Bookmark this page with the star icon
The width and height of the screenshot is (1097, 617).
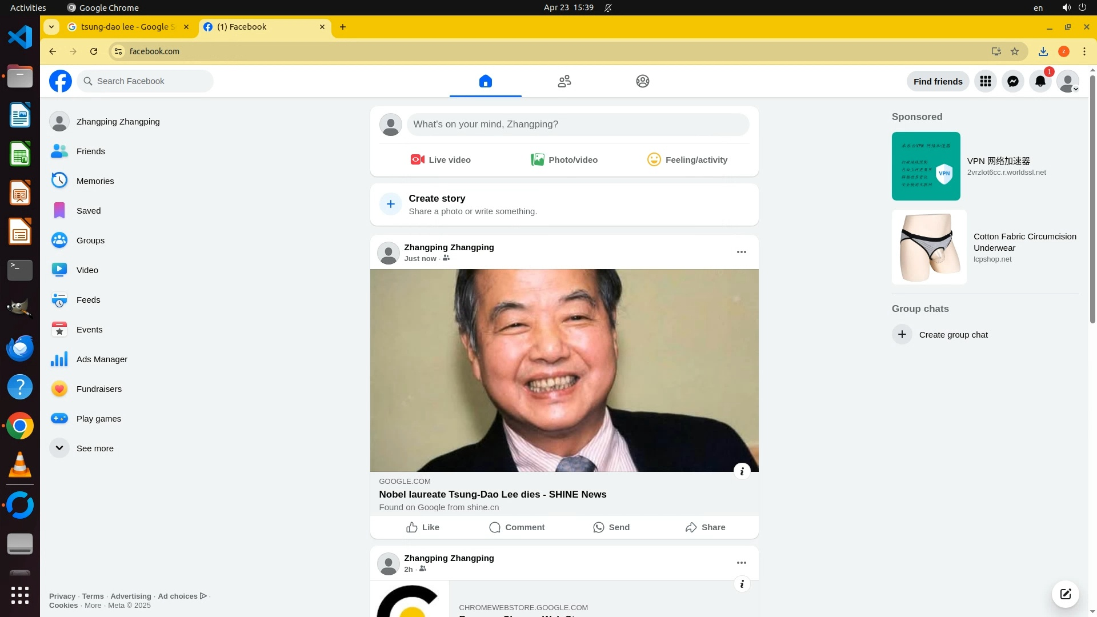(x=1015, y=51)
